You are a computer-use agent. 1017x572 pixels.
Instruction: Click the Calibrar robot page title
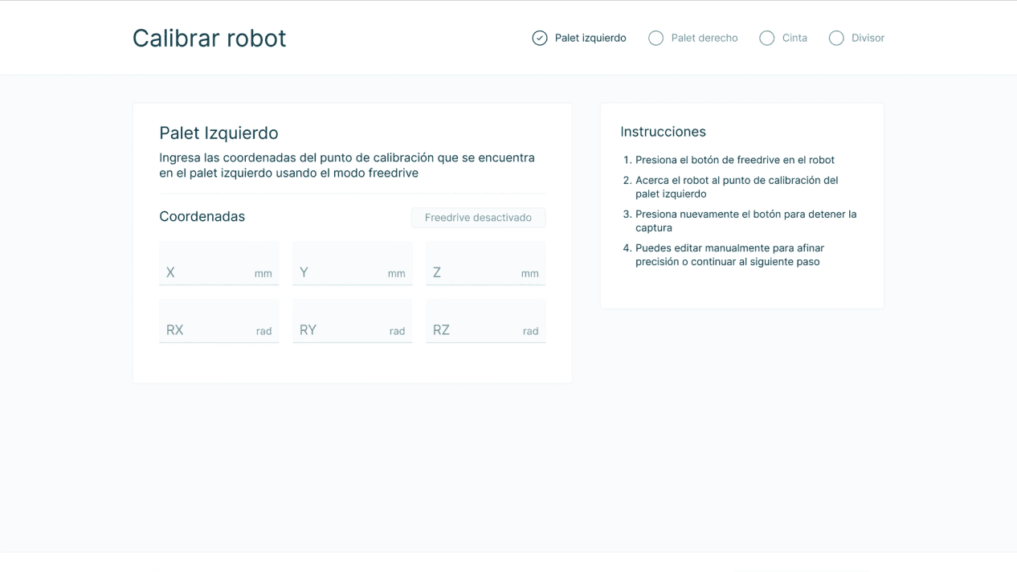pyautogui.click(x=210, y=38)
